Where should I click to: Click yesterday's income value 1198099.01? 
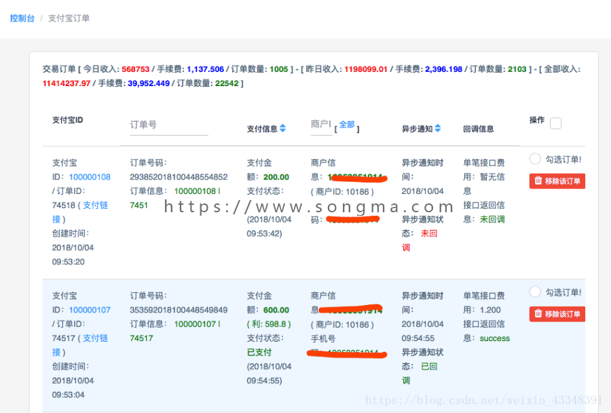(x=366, y=69)
